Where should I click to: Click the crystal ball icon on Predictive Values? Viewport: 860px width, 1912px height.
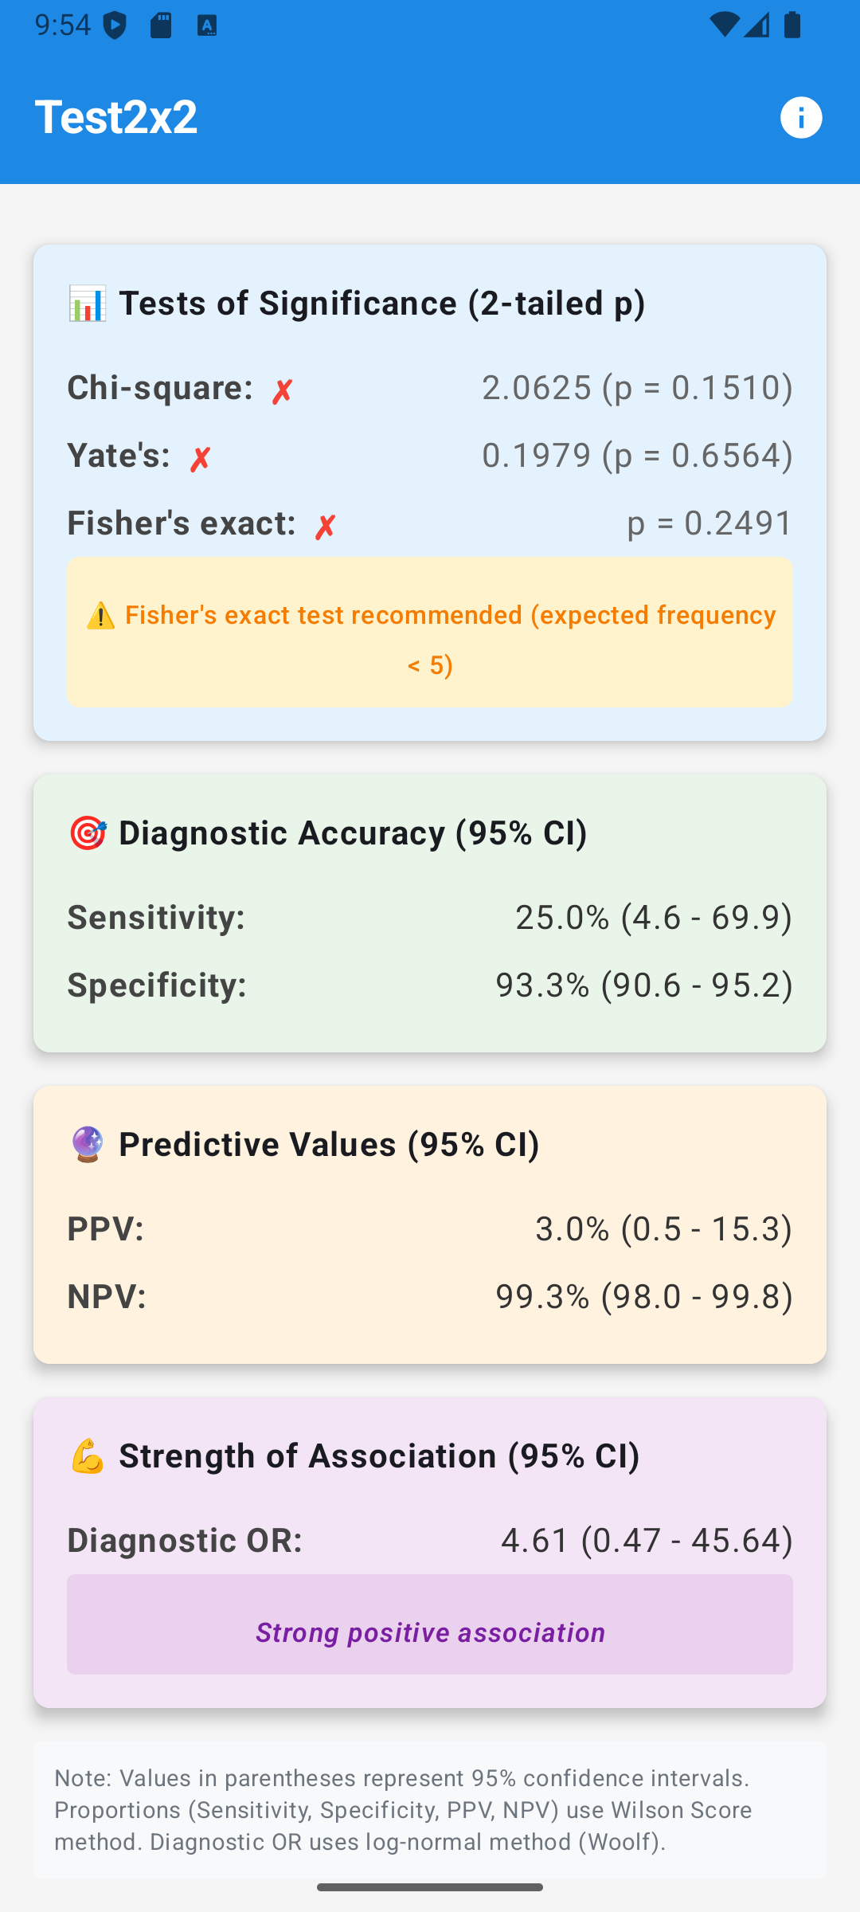tap(90, 1143)
